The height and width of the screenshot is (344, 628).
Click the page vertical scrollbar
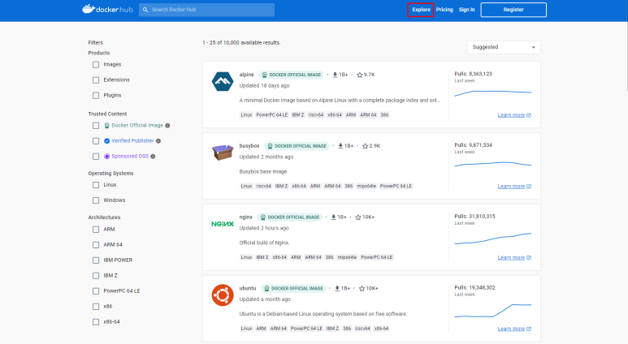[x=626, y=56]
